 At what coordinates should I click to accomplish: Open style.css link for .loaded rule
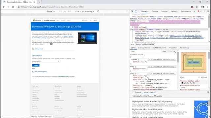[162, 60]
